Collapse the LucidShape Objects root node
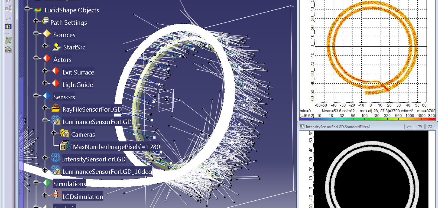438x208 pixels. 27,9
